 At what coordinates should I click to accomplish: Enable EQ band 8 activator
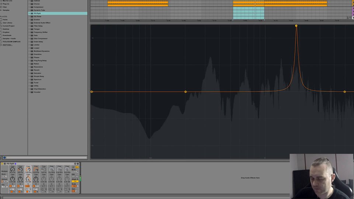pyautogui.click(x=66, y=192)
